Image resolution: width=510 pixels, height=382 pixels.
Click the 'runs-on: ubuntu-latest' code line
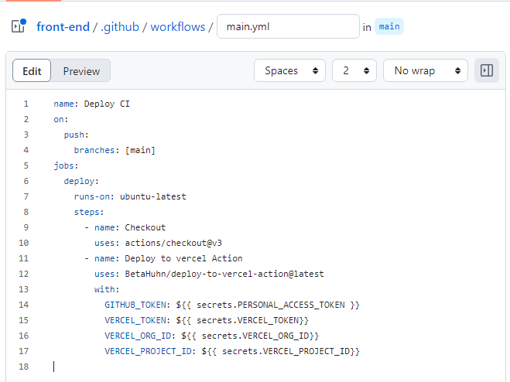[x=130, y=196]
